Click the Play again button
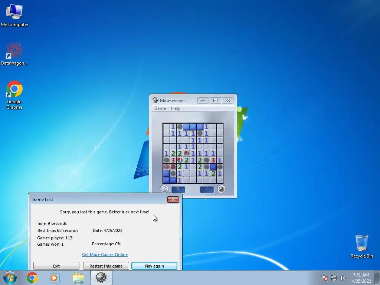This screenshot has height=285, width=380. coord(154,266)
